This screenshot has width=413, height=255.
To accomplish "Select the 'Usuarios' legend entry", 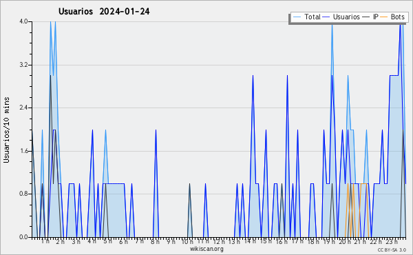I will pyautogui.click(x=346, y=17).
